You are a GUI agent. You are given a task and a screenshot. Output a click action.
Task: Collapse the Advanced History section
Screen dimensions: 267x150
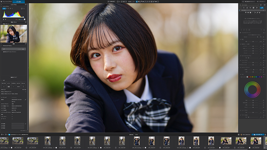coord(1,46)
